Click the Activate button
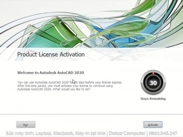 pos(153,125)
